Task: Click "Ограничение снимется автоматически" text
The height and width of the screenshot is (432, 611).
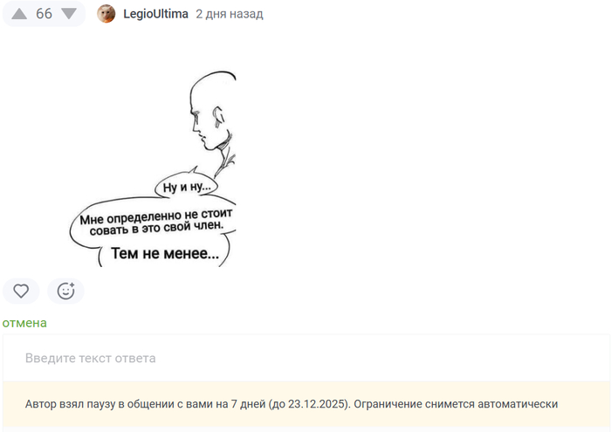Action: pos(456,404)
